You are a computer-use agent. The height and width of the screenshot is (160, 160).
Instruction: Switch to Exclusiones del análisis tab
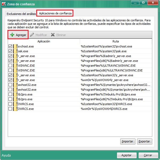tap(21, 14)
